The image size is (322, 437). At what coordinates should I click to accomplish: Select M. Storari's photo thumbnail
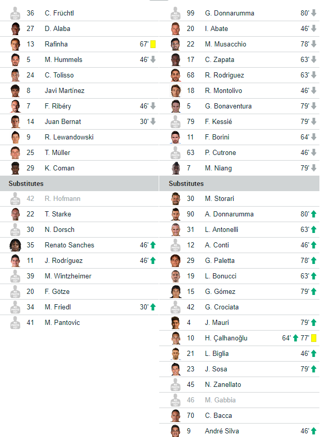(176, 198)
